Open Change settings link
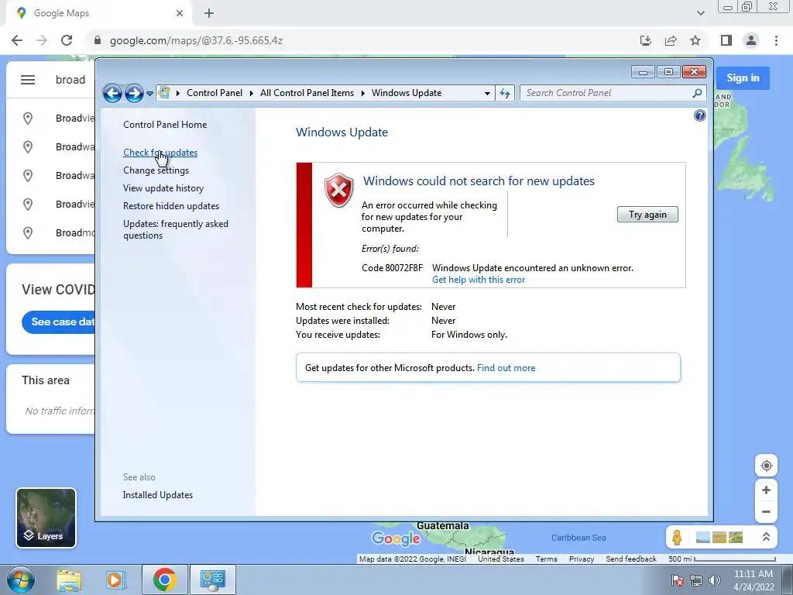This screenshot has width=793, height=595. [x=156, y=170]
